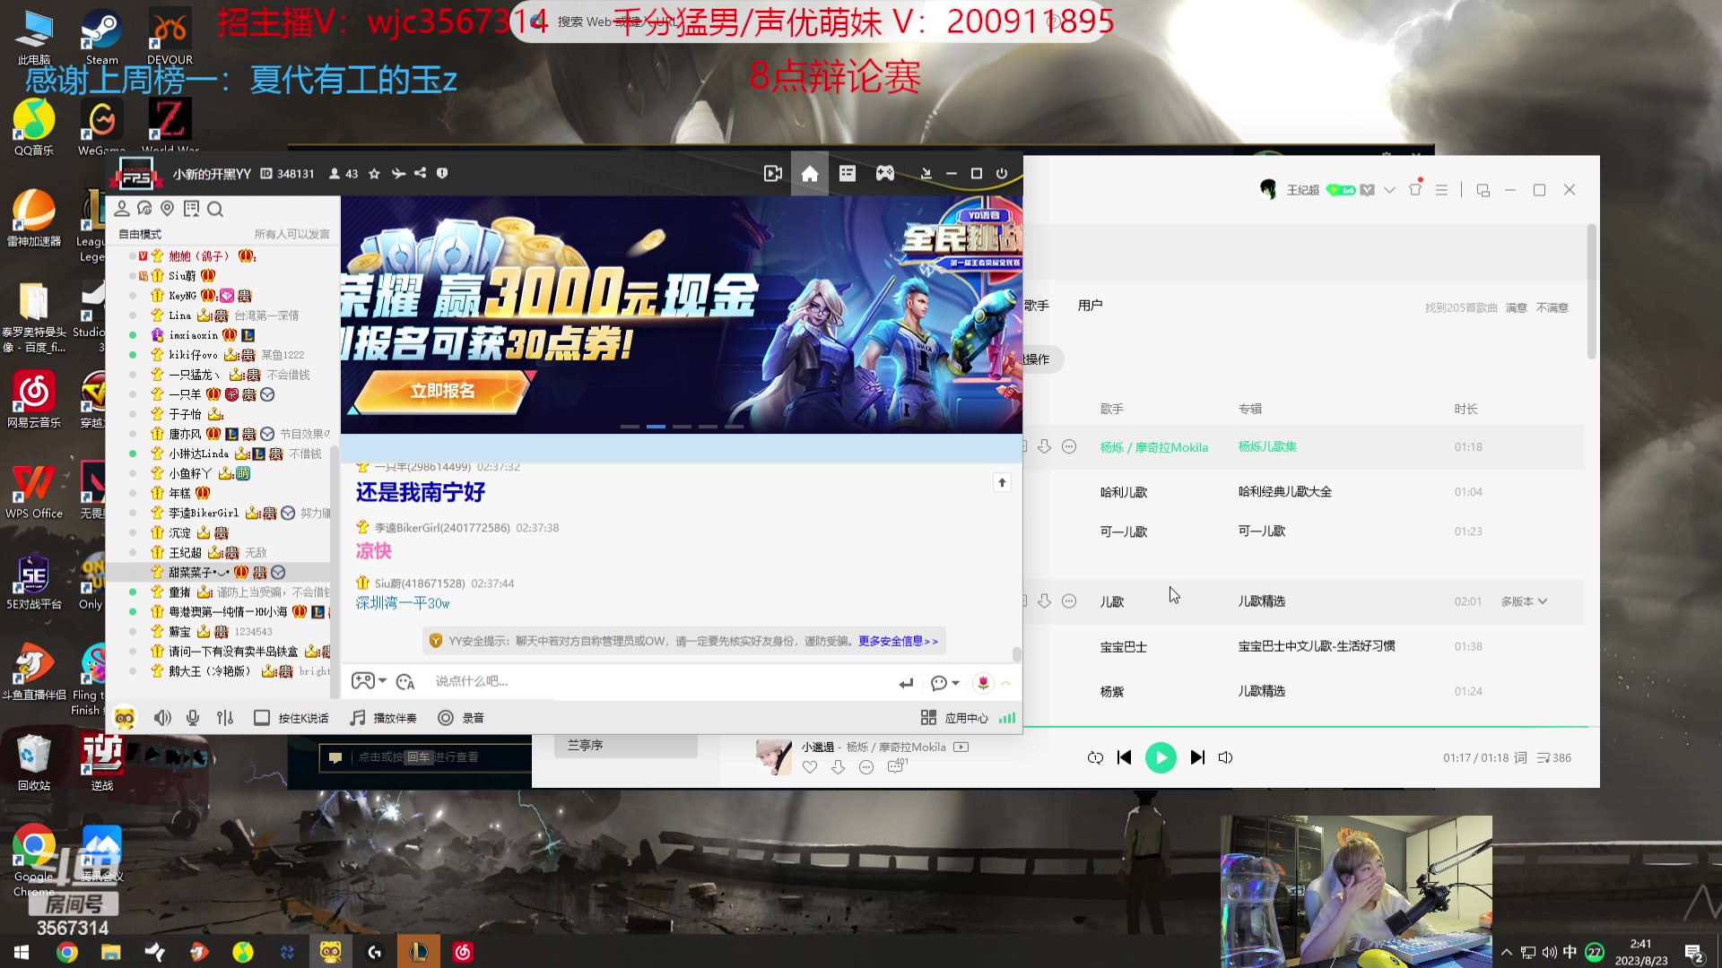
Task: Open the game controller dropdown in chat input
Action: [369, 681]
